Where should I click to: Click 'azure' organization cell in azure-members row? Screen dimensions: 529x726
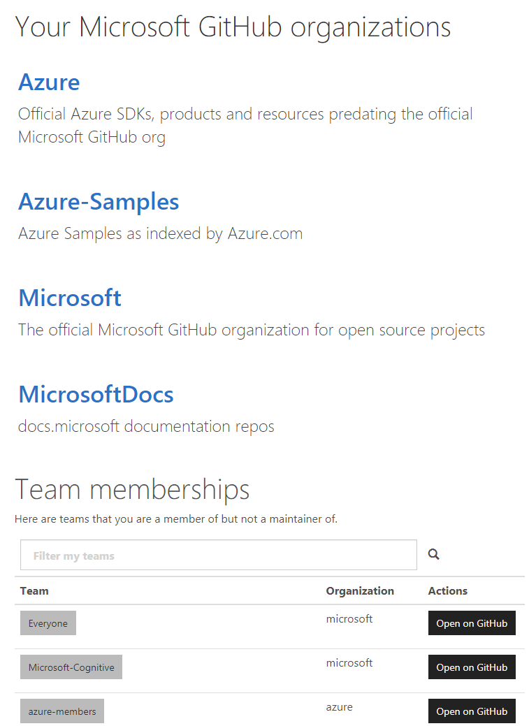[x=339, y=707]
